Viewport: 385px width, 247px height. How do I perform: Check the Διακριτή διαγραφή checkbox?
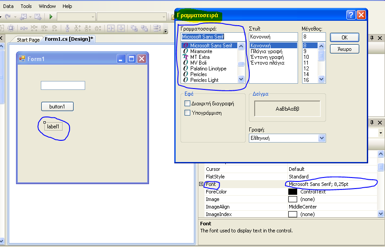point(187,104)
